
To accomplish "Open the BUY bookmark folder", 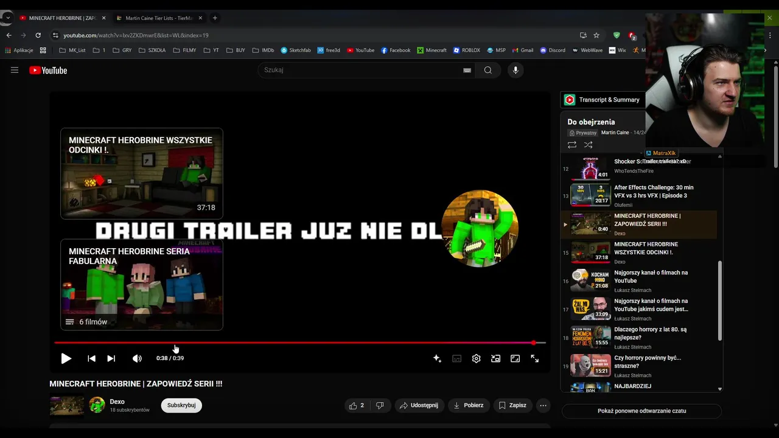I will (x=235, y=50).
